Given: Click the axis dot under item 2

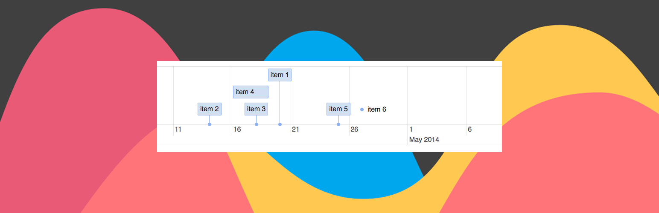Looking at the screenshot, I should tap(210, 124).
